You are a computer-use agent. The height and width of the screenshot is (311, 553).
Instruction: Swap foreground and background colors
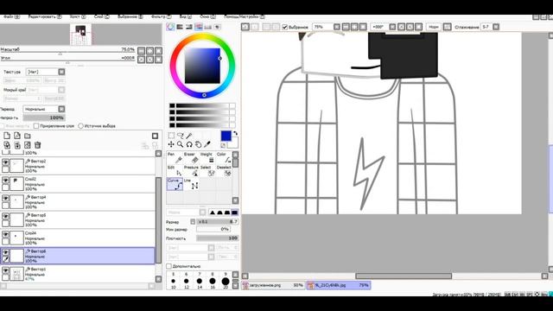(235, 134)
